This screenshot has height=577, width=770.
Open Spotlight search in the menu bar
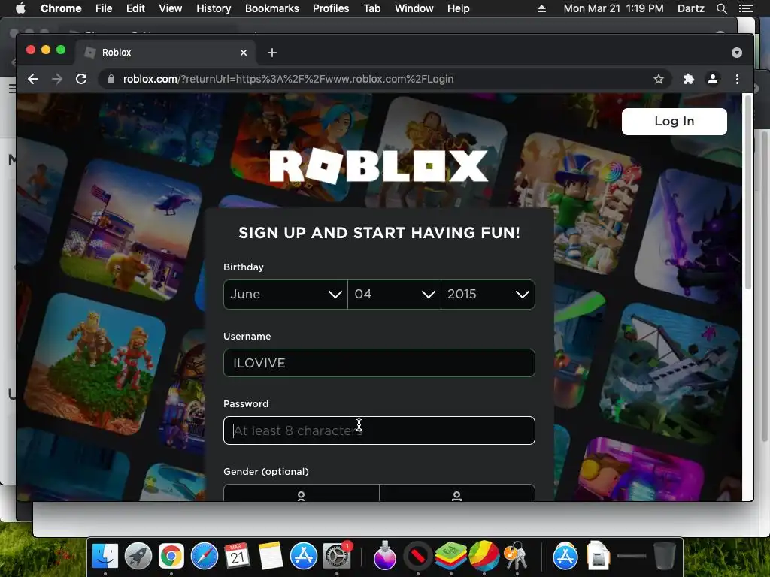pos(721,8)
